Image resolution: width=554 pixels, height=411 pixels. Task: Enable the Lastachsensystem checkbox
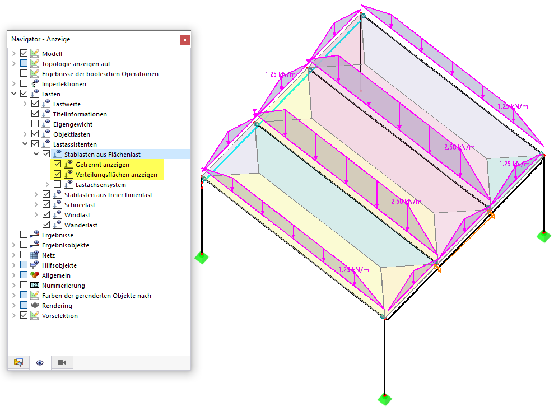pyautogui.click(x=57, y=184)
